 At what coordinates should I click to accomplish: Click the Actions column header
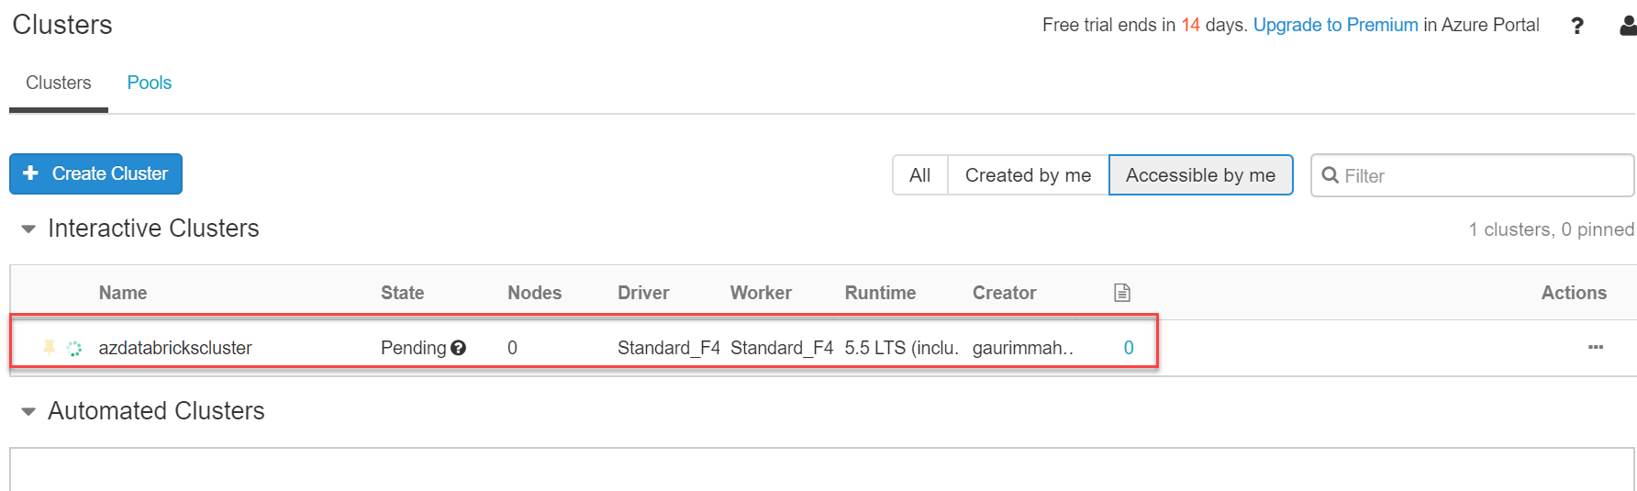coord(1575,293)
